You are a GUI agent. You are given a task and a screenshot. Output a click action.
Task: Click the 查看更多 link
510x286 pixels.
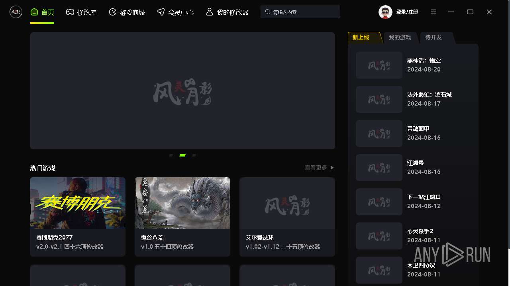pyautogui.click(x=316, y=168)
